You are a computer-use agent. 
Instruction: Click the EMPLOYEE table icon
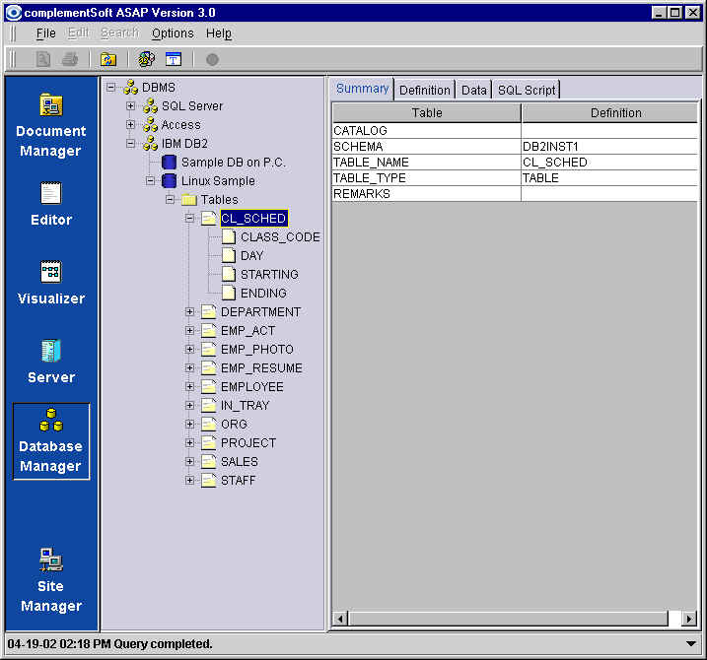coord(209,386)
